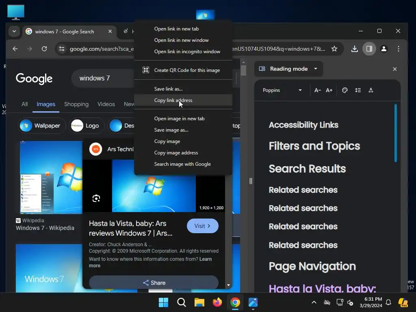
Task: Open the Wikipedia Windows 7 image thumbnail
Action: pyautogui.click(x=51, y=177)
